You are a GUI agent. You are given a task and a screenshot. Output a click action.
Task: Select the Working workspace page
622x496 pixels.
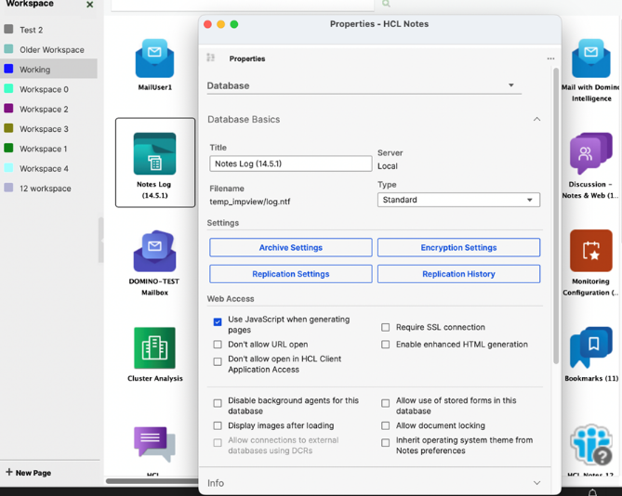48,70
